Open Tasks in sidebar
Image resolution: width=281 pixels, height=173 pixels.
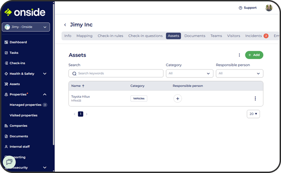pyautogui.click(x=14, y=53)
